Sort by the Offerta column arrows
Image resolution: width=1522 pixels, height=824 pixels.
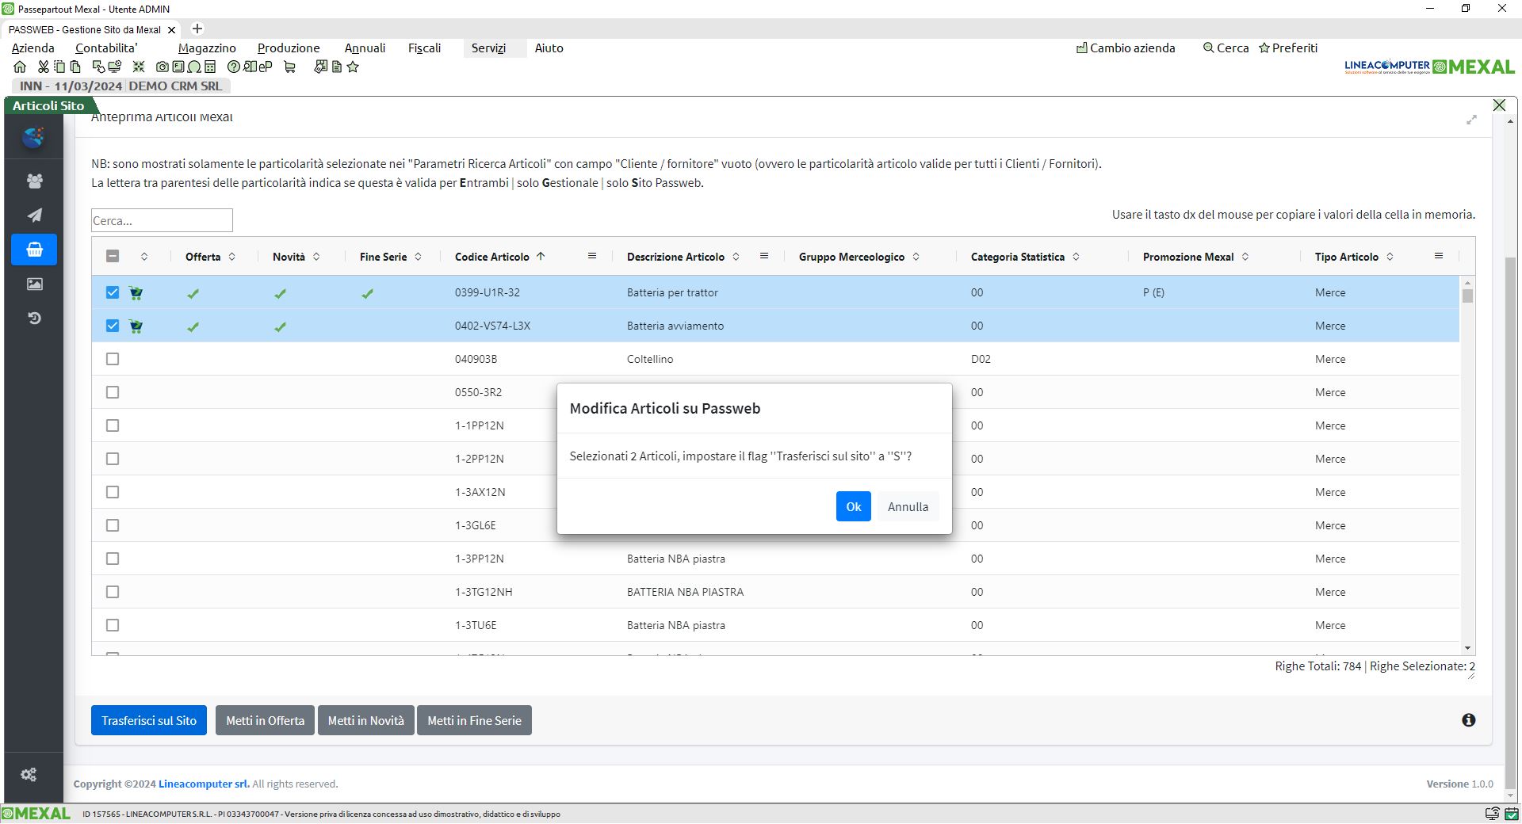point(232,257)
